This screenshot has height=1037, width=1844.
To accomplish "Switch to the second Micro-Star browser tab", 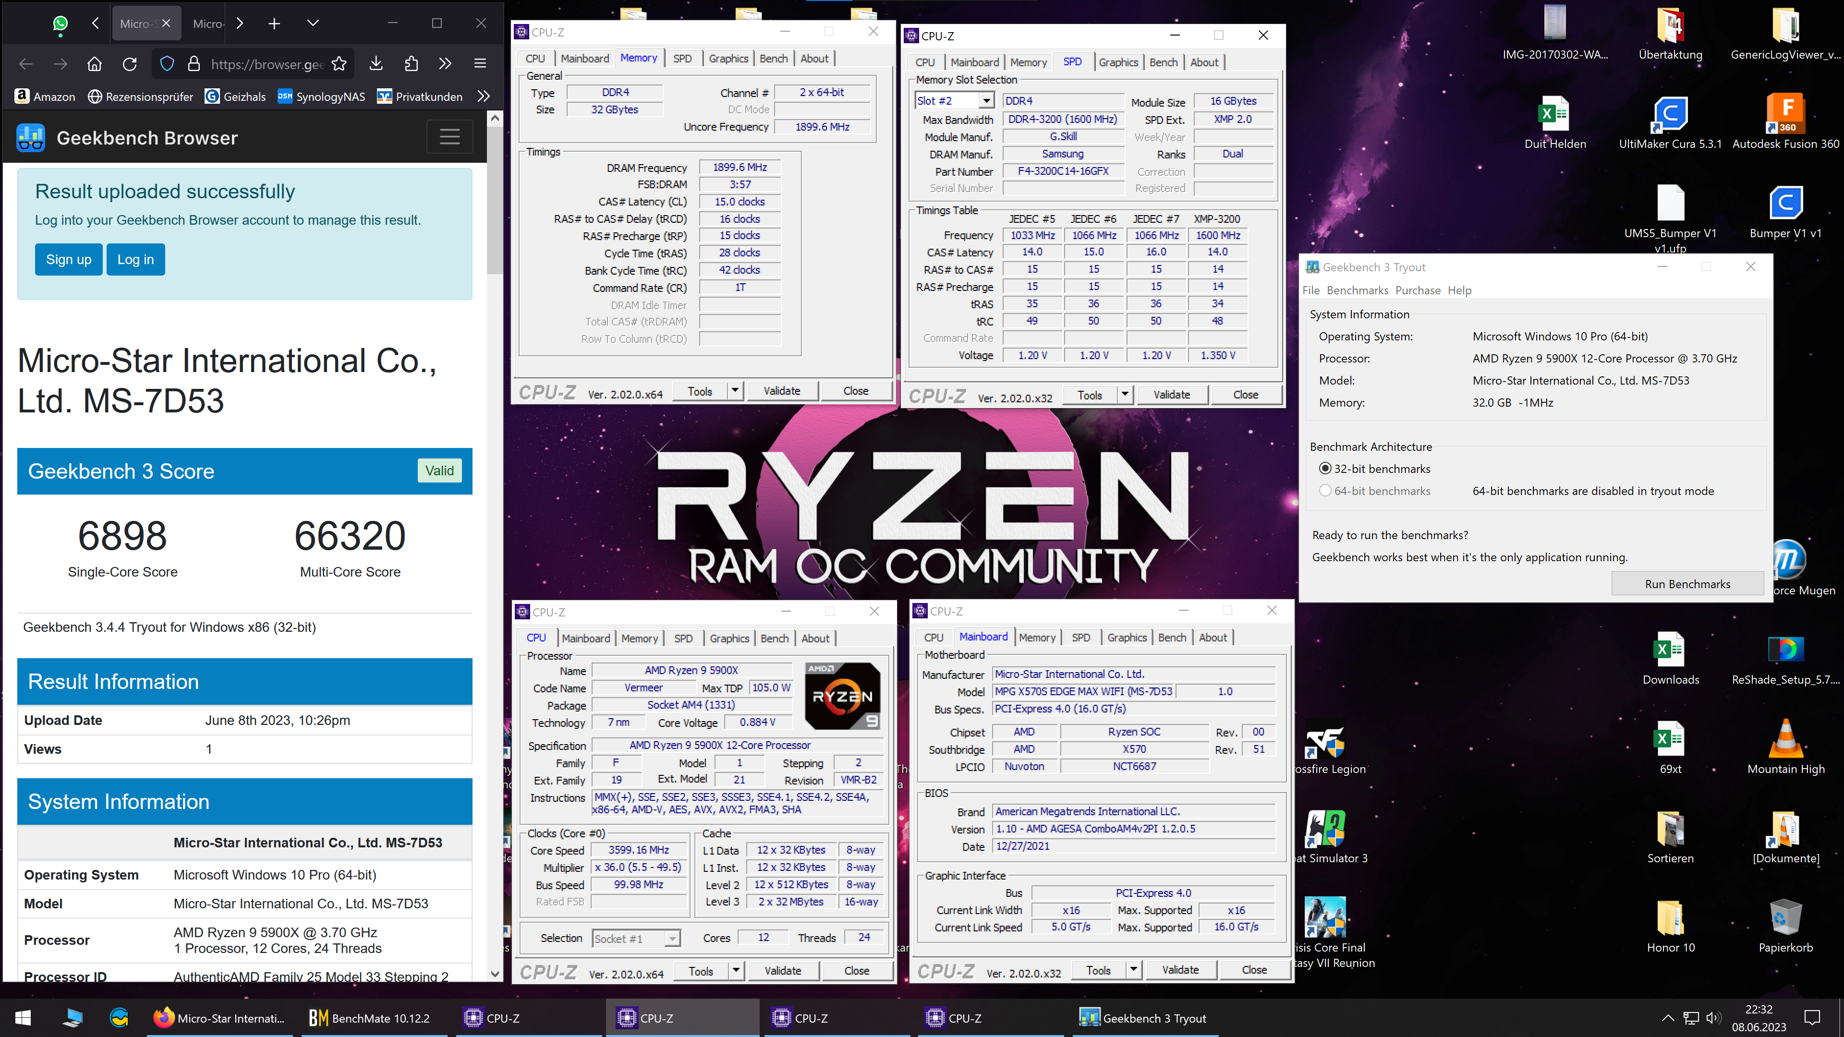I will coord(208,24).
